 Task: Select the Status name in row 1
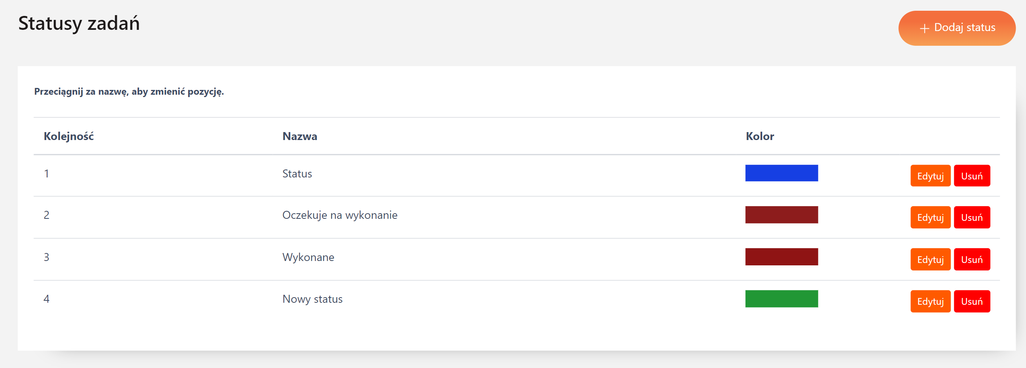[x=297, y=174]
